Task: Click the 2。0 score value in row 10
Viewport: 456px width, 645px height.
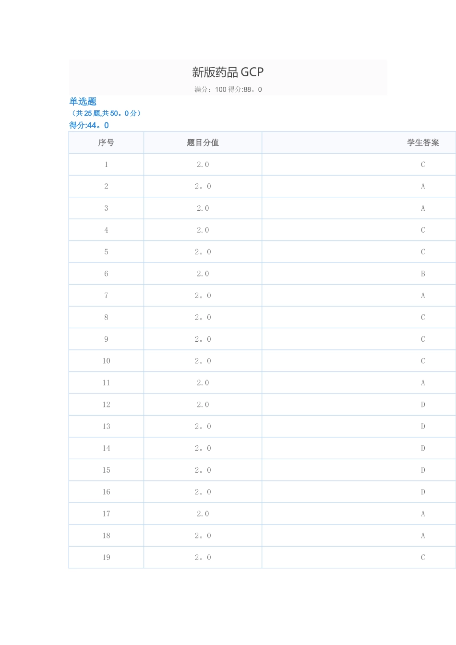Action: click(x=203, y=361)
